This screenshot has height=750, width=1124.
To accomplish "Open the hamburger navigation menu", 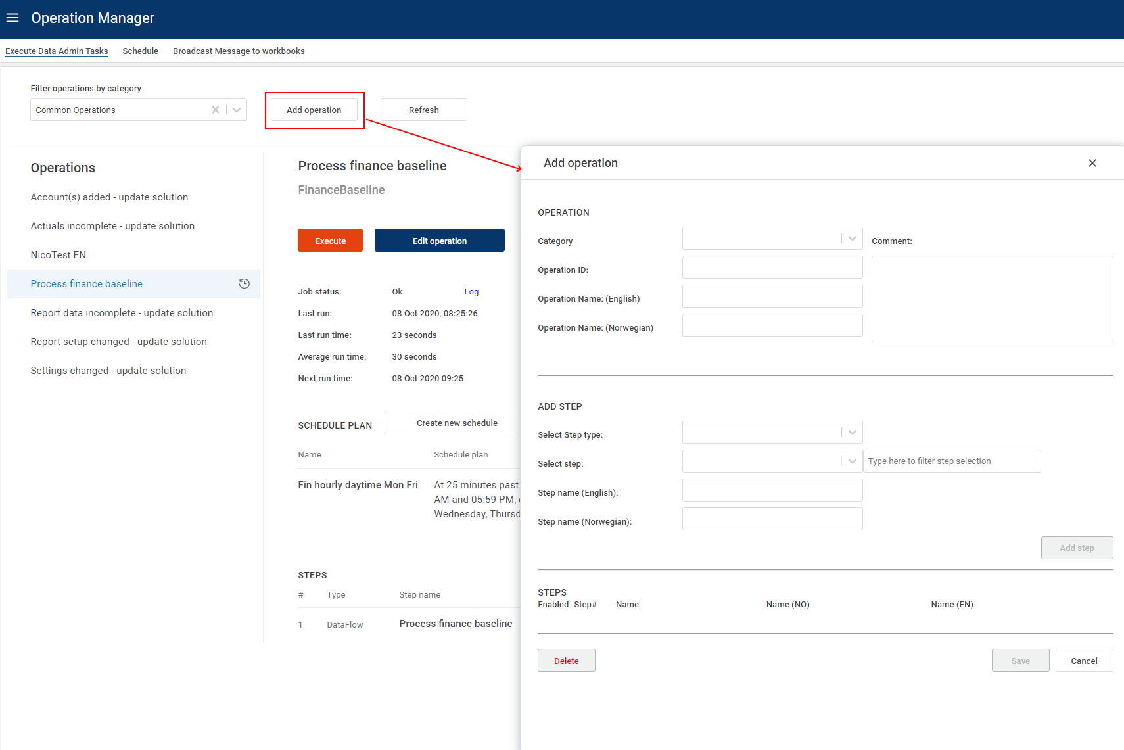I will (x=12, y=18).
